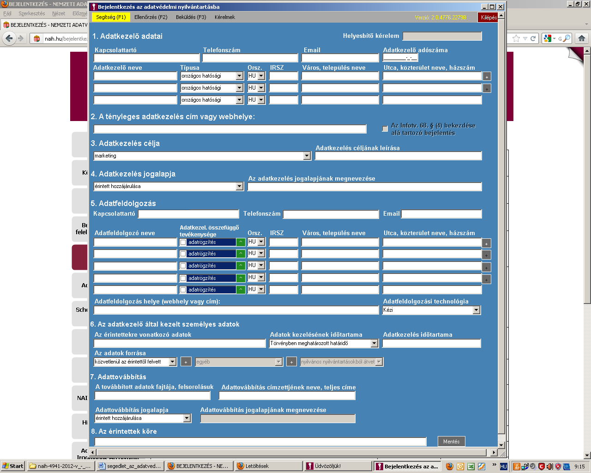Switch to 'Üdvözöljük!' taskbar window
The width and height of the screenshot is (591, 473).
pos(338,467)
